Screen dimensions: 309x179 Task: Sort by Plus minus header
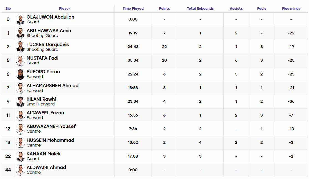[x=291, y=9]
